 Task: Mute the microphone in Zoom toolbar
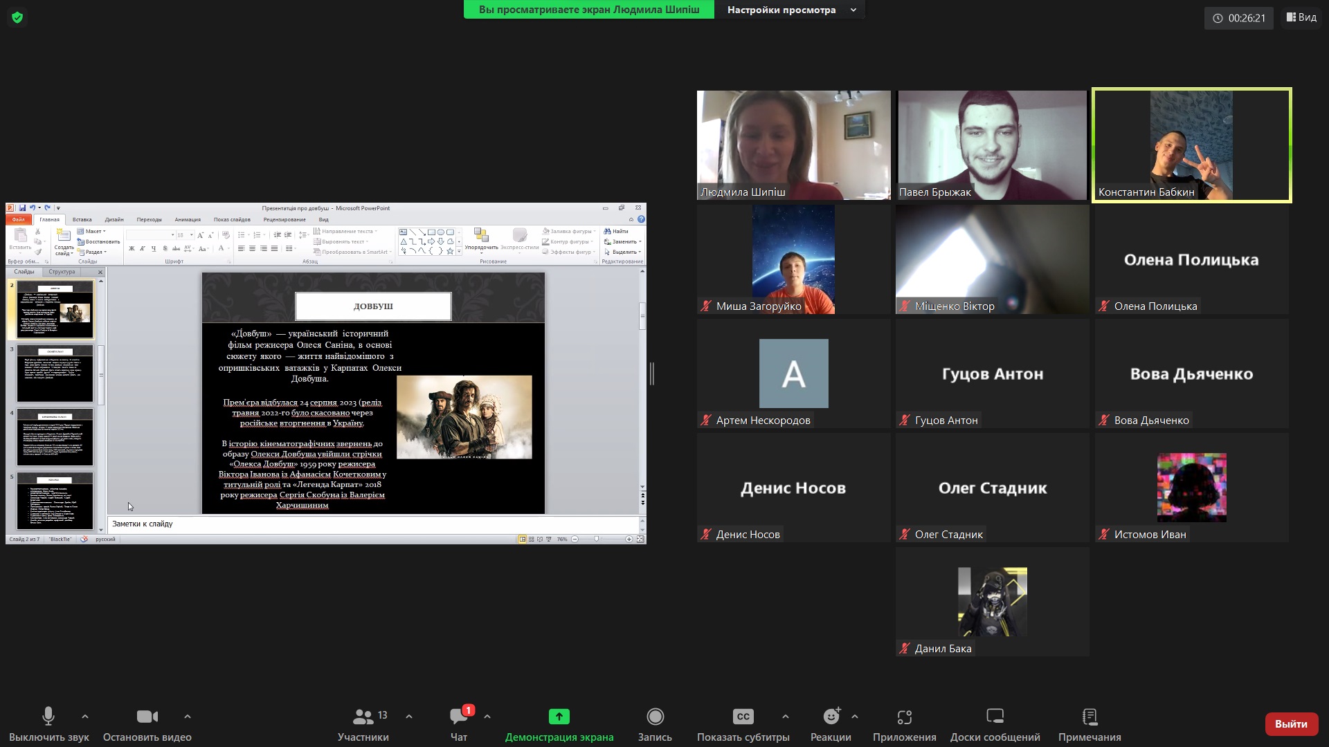[x=48, y=716]
